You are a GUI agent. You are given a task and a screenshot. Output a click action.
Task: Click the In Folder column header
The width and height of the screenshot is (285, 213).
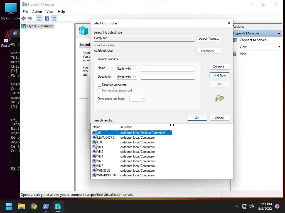click(x=145, y=127)
